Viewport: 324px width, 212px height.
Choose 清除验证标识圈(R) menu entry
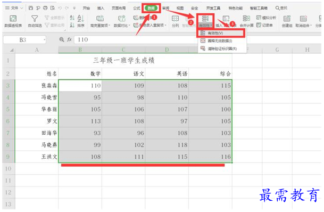pos(222,49)
